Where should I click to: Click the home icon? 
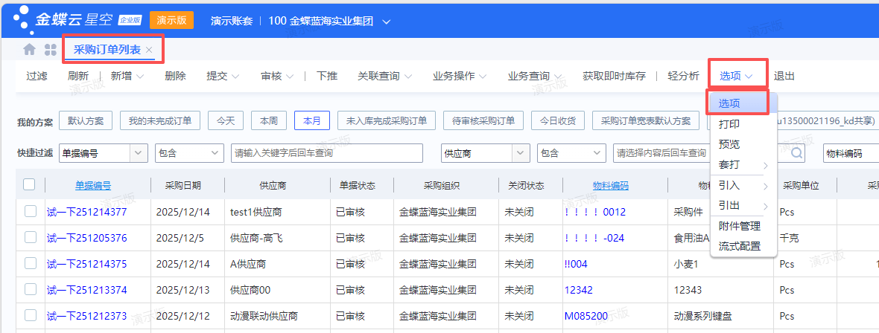[29, 50]
